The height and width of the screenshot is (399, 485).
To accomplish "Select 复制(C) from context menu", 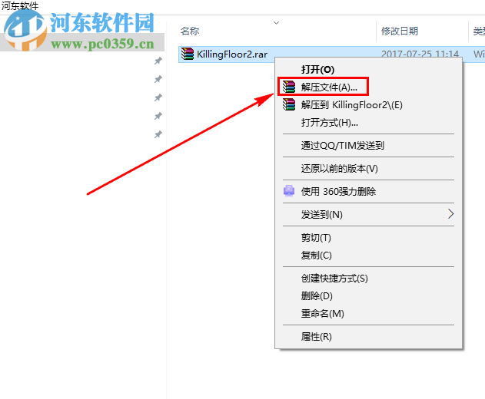I will (316, 255).
